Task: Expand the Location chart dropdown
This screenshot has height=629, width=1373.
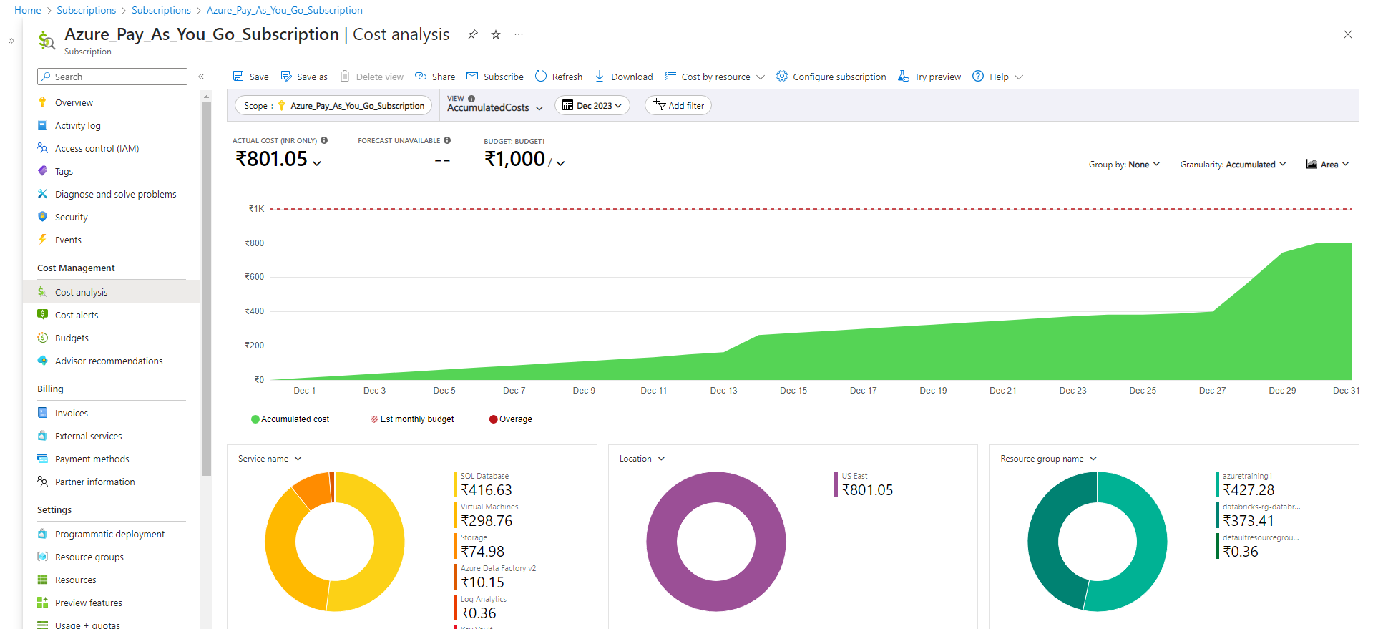Action: click(642, 459)
